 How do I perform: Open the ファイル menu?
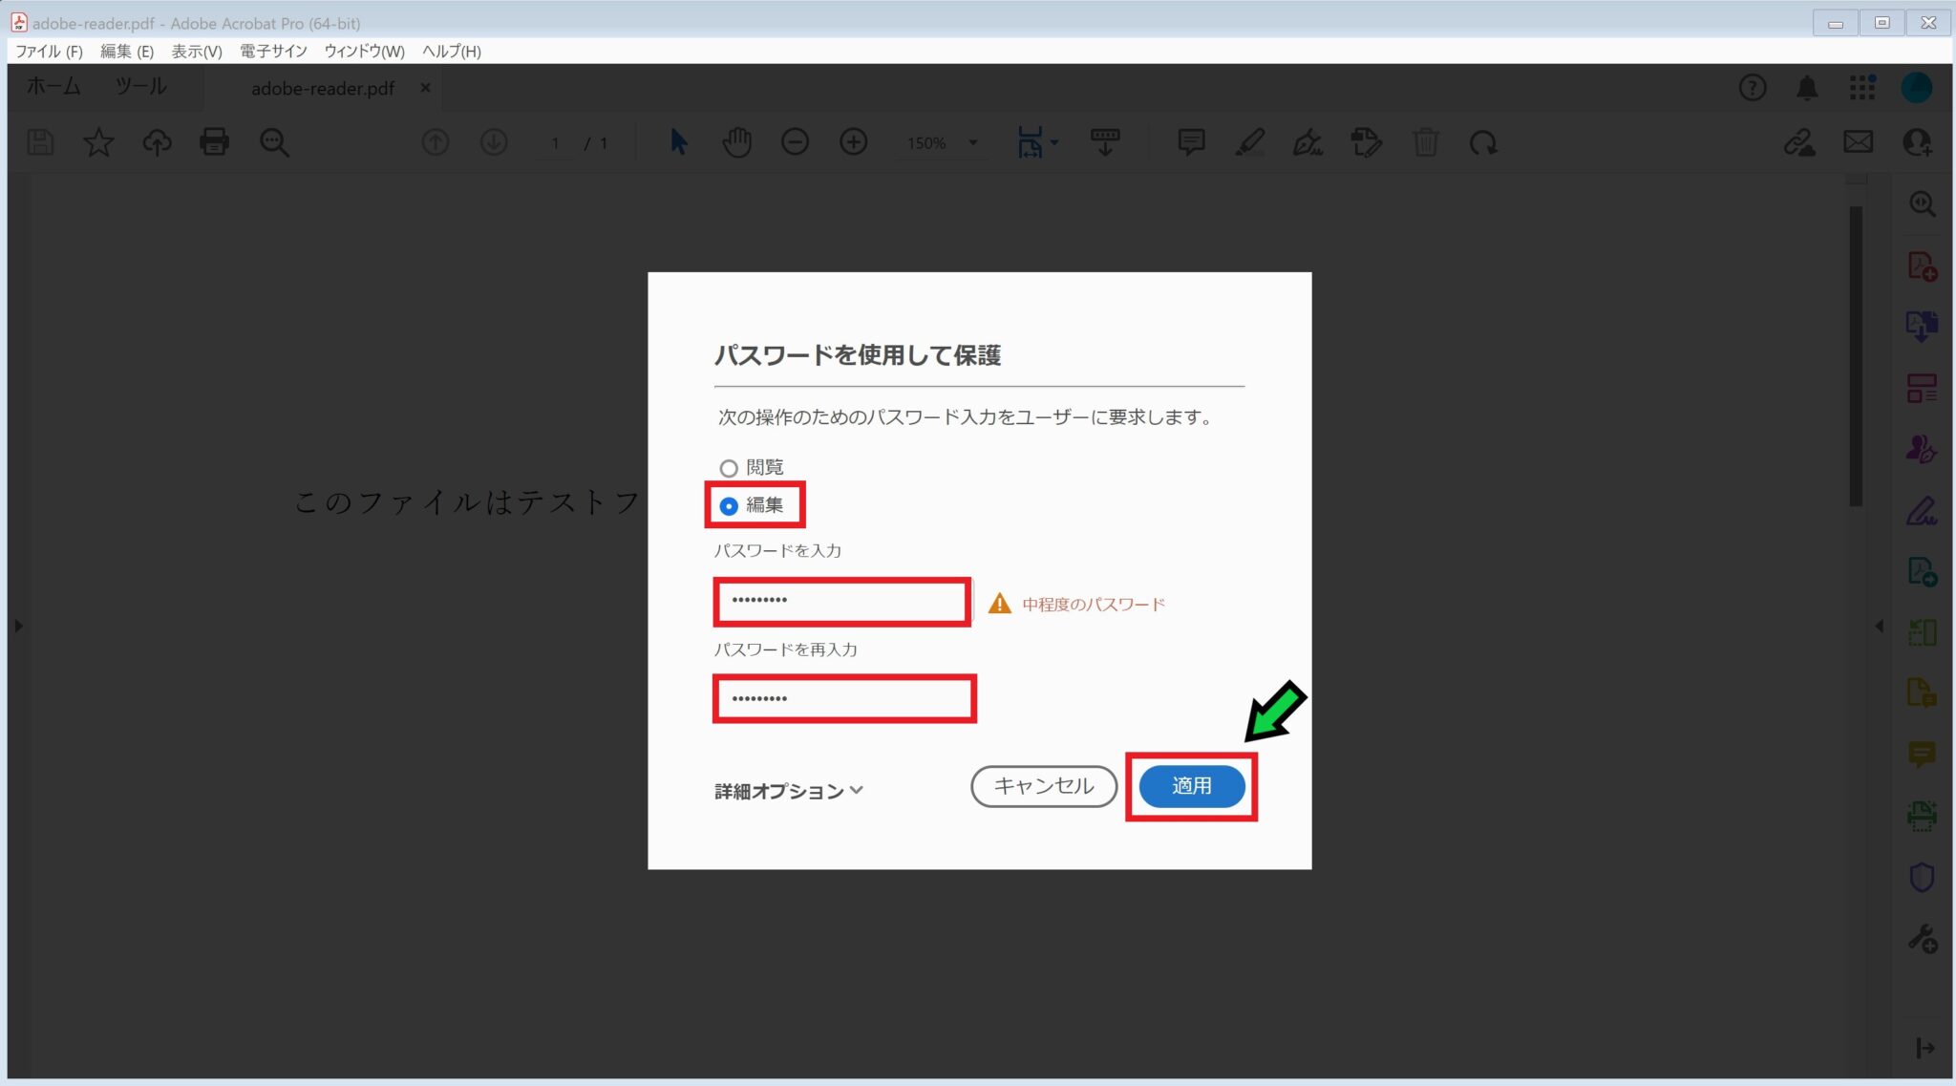49,52
